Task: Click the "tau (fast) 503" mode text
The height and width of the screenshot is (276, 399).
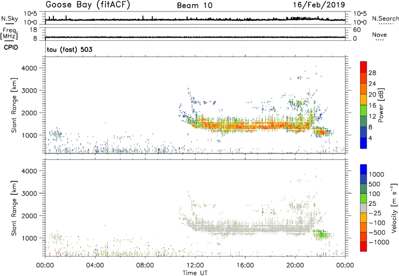Action: point(69,49)
